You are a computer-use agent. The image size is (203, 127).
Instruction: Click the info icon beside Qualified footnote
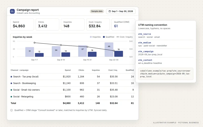[x=11, y=110]
